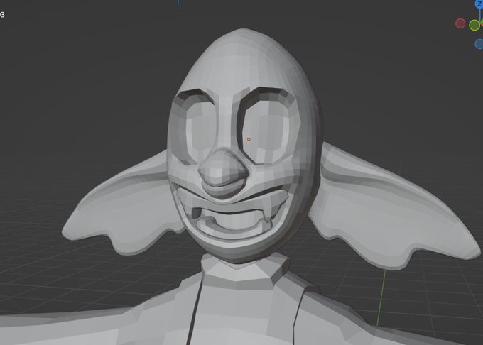Screen dimensions: 483x345
Task: Click the blue negative Z axis gizmo circle
Action: pos(479,44)
